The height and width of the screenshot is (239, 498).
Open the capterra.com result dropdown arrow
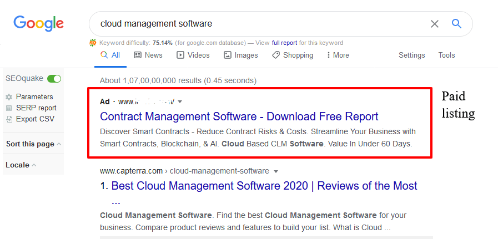[x=276, y=171]
